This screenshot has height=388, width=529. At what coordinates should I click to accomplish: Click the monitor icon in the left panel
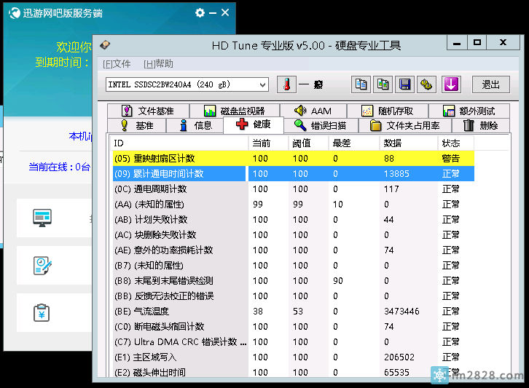point(42,217)
